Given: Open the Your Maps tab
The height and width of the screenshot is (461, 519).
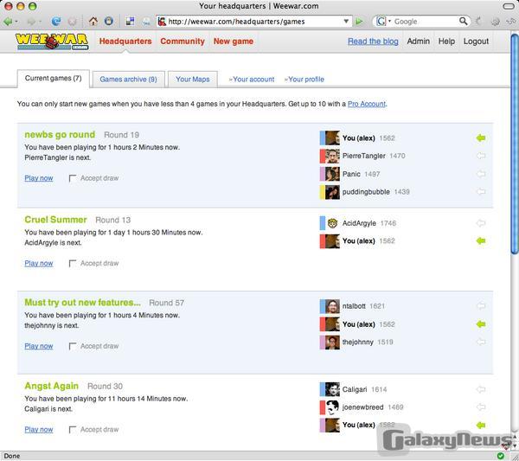Looking at the screenshot, I should [x=192, y=80].
